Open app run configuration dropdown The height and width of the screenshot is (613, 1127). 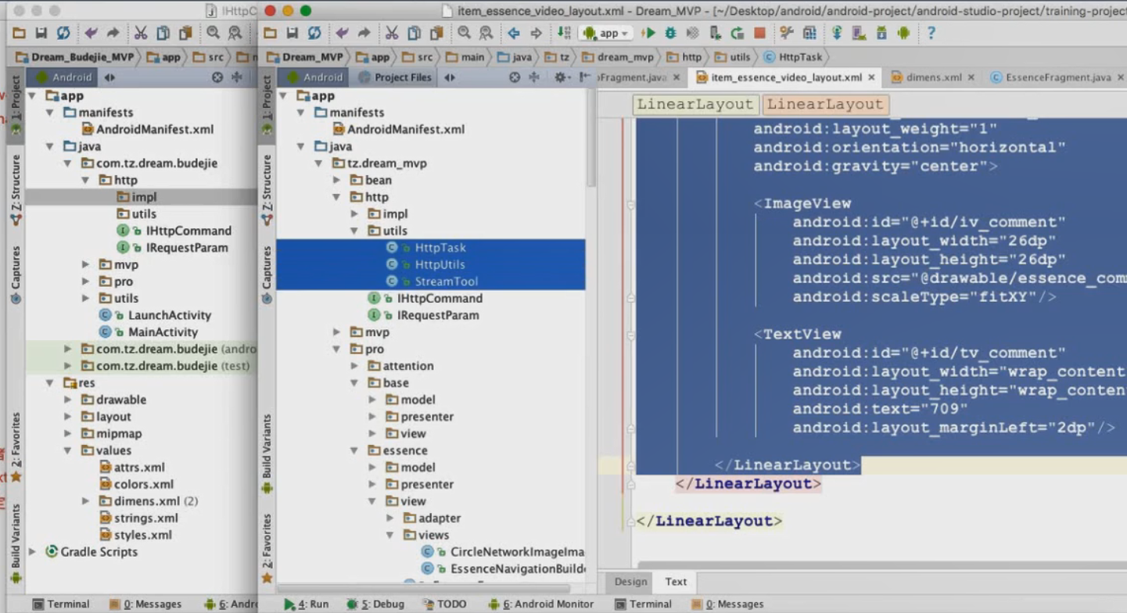(606, 33)
